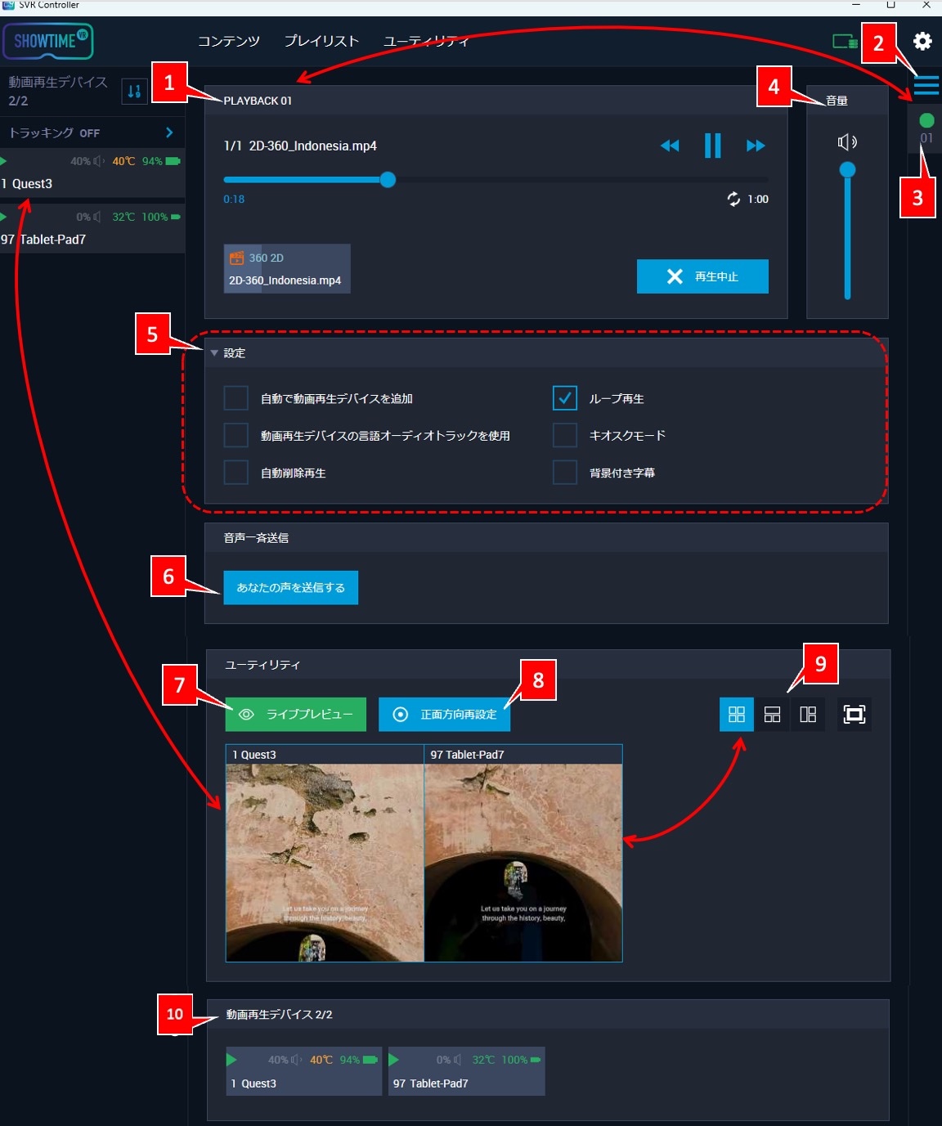Open the settings gear icon

pos(922,41)
